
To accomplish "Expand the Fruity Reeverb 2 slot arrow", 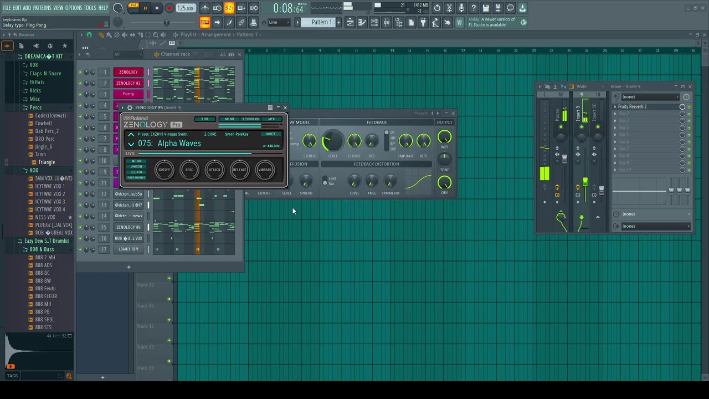I will click(615, 106).
